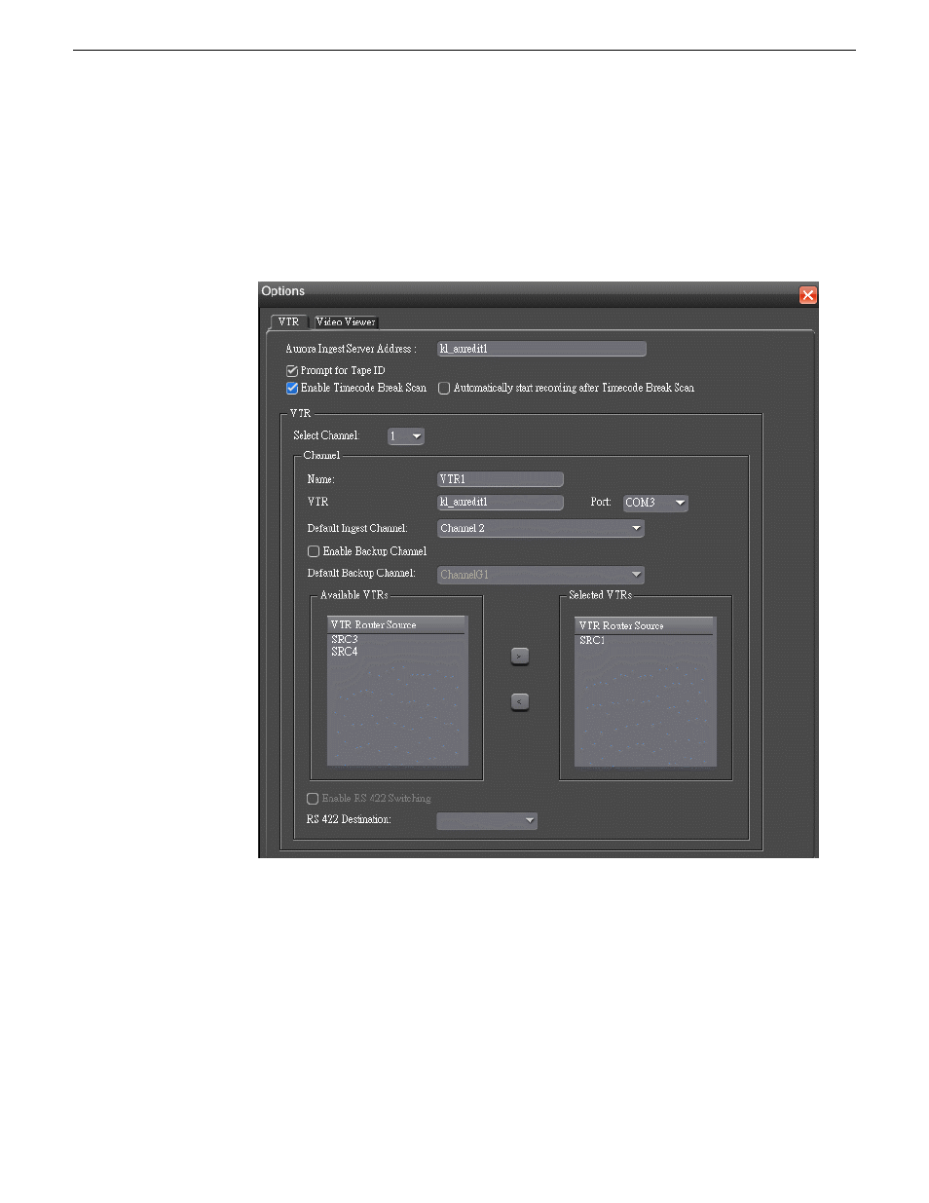Close the Options dialog window
Image resolution: width=929 pixels, height=1203 pixels.
tap(808, 295)
